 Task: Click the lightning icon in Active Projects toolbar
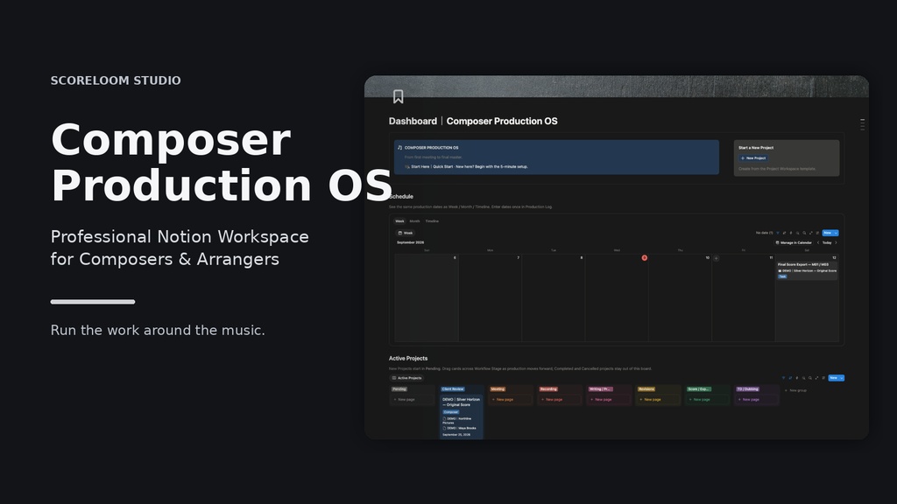pos(797,378)
